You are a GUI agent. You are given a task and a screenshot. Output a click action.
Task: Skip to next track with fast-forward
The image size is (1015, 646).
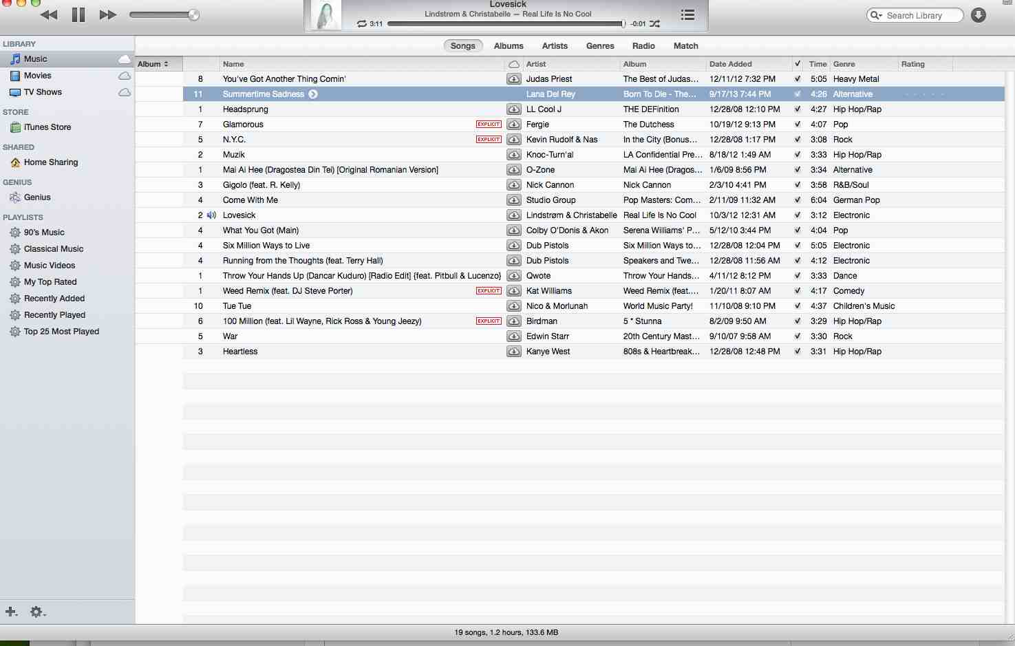tap(108, 14)
